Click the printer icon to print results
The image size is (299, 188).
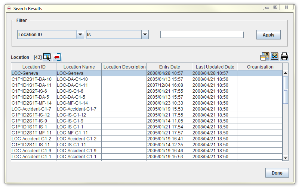pyautogui.click(x=284, y=56)
